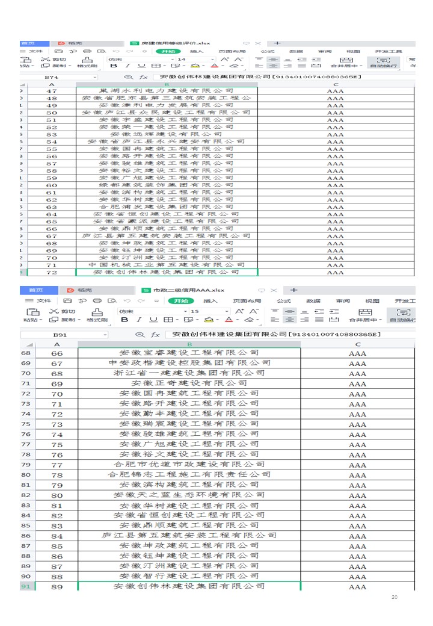The image size is (433, 626).
Task: Toggle Bold in the 市政二级信用AAA.xlsx window
Action: point(124,320)
